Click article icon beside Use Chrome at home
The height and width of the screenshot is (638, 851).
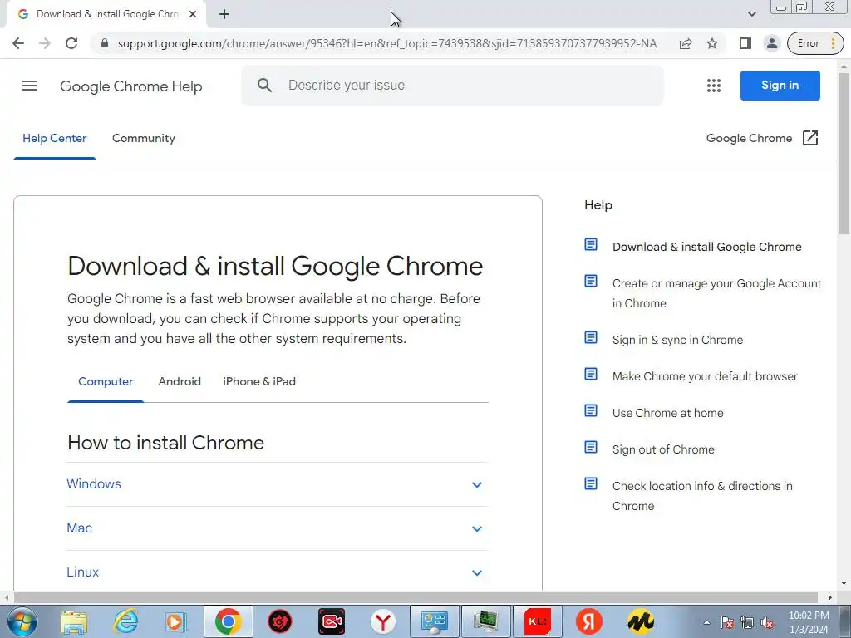[591, 410]
